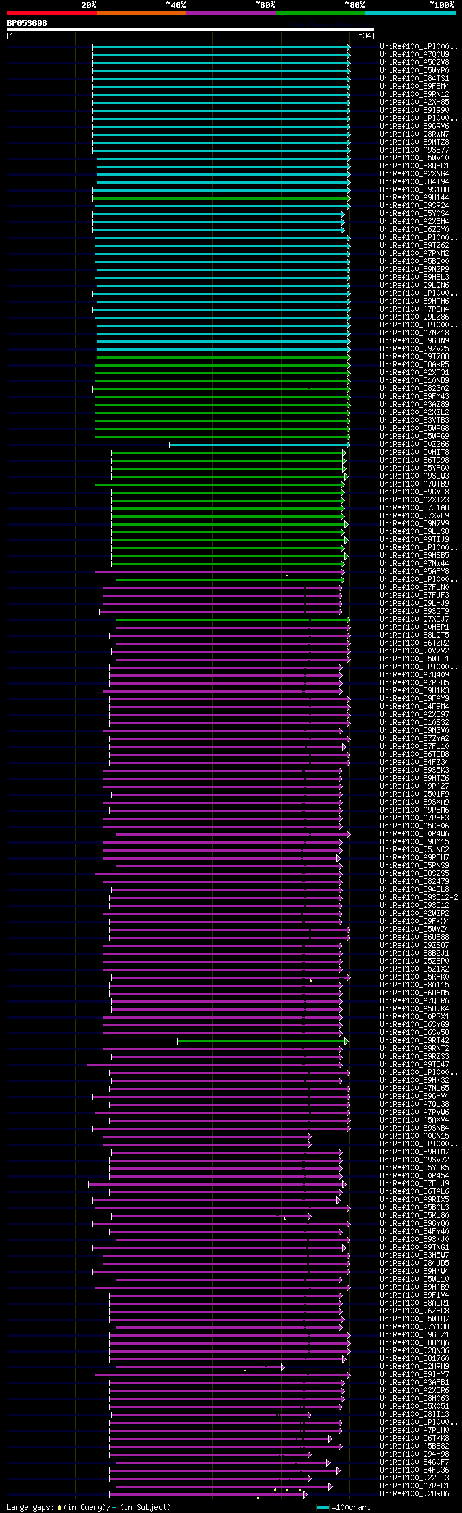
Task: Select label UniRef100_C5WYZ4
Action: point(414,929)
